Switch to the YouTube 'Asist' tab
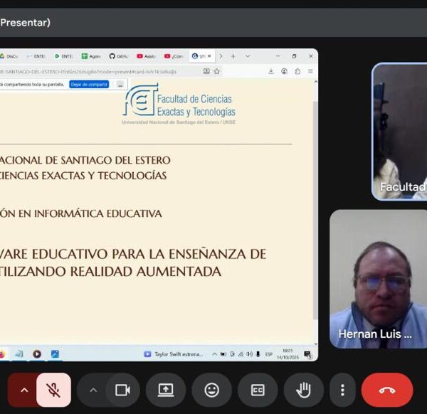 click(147, 56)
